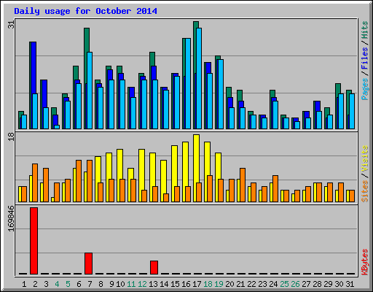Click the cyan pages bar for day 16
Image resolution: width=373 pixels, height=292 pixels.
[x=188, y=83]
